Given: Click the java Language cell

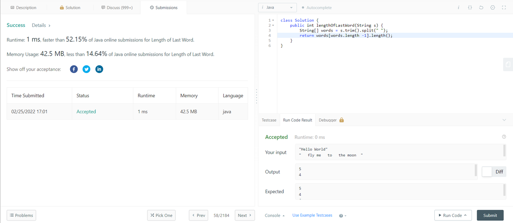Looking at the screenshot, I should 227,112.
